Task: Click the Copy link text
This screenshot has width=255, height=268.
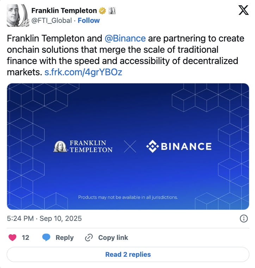Action: [x=113, y=237]
